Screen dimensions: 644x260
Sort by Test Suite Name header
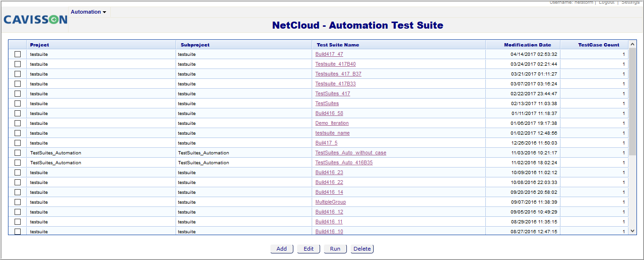pyautogui.click(x=338, y=45)
